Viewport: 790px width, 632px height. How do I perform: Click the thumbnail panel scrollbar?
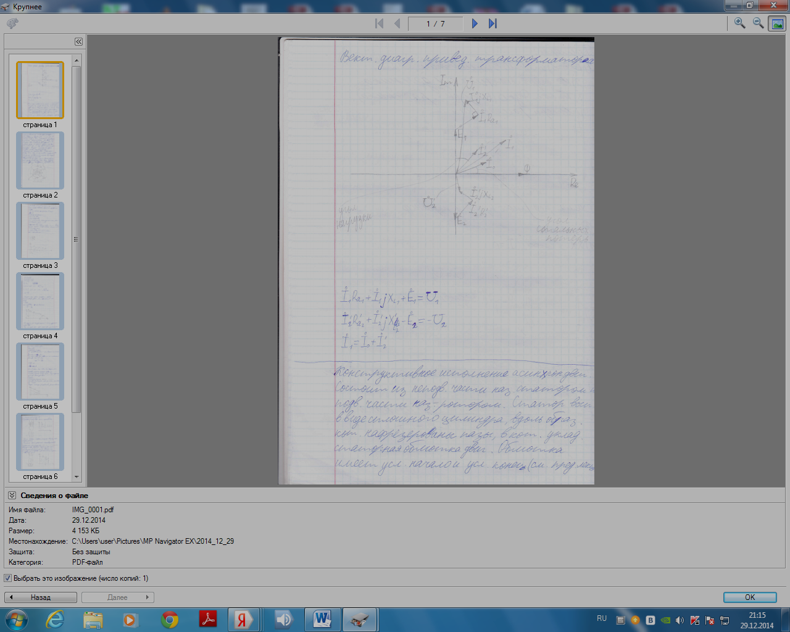coord(77,239)
